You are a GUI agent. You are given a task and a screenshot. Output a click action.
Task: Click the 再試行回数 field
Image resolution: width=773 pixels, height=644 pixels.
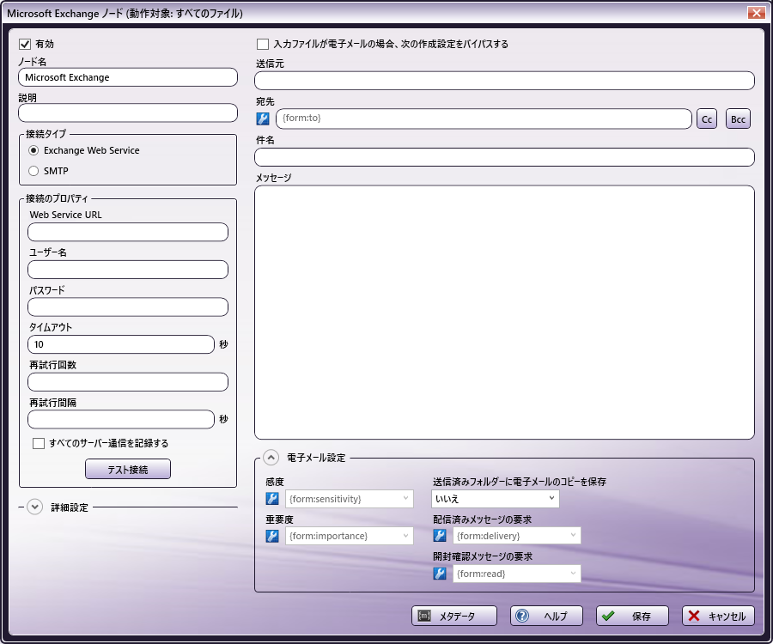(128, 382)
